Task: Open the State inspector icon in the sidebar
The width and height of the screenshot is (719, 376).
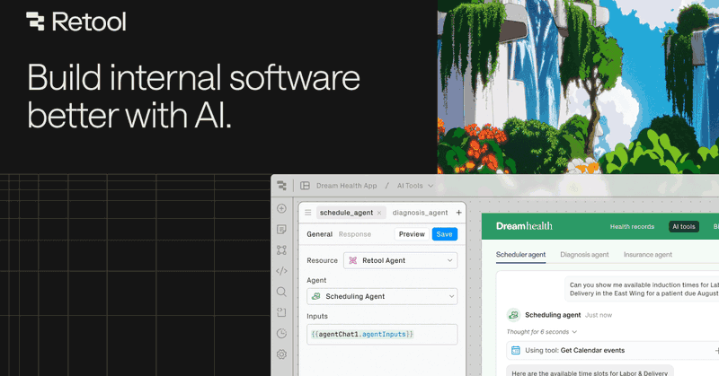Action: click(x=281, y=312)
